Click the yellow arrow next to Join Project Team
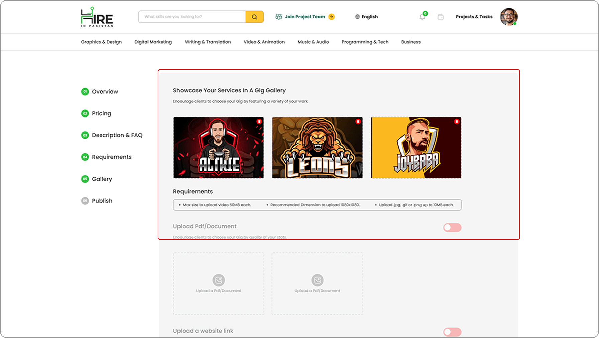Viewport: 599px width, 338px height. [331, 17]
